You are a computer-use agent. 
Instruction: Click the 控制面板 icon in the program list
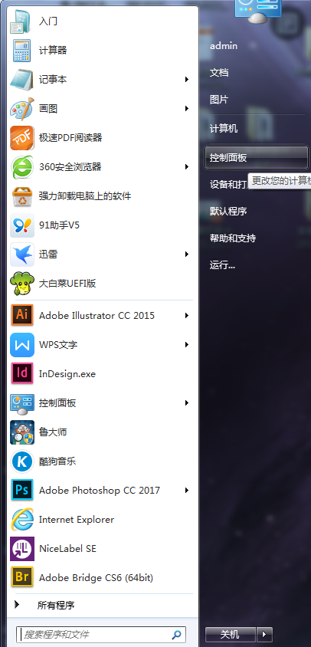coord(22,403)
